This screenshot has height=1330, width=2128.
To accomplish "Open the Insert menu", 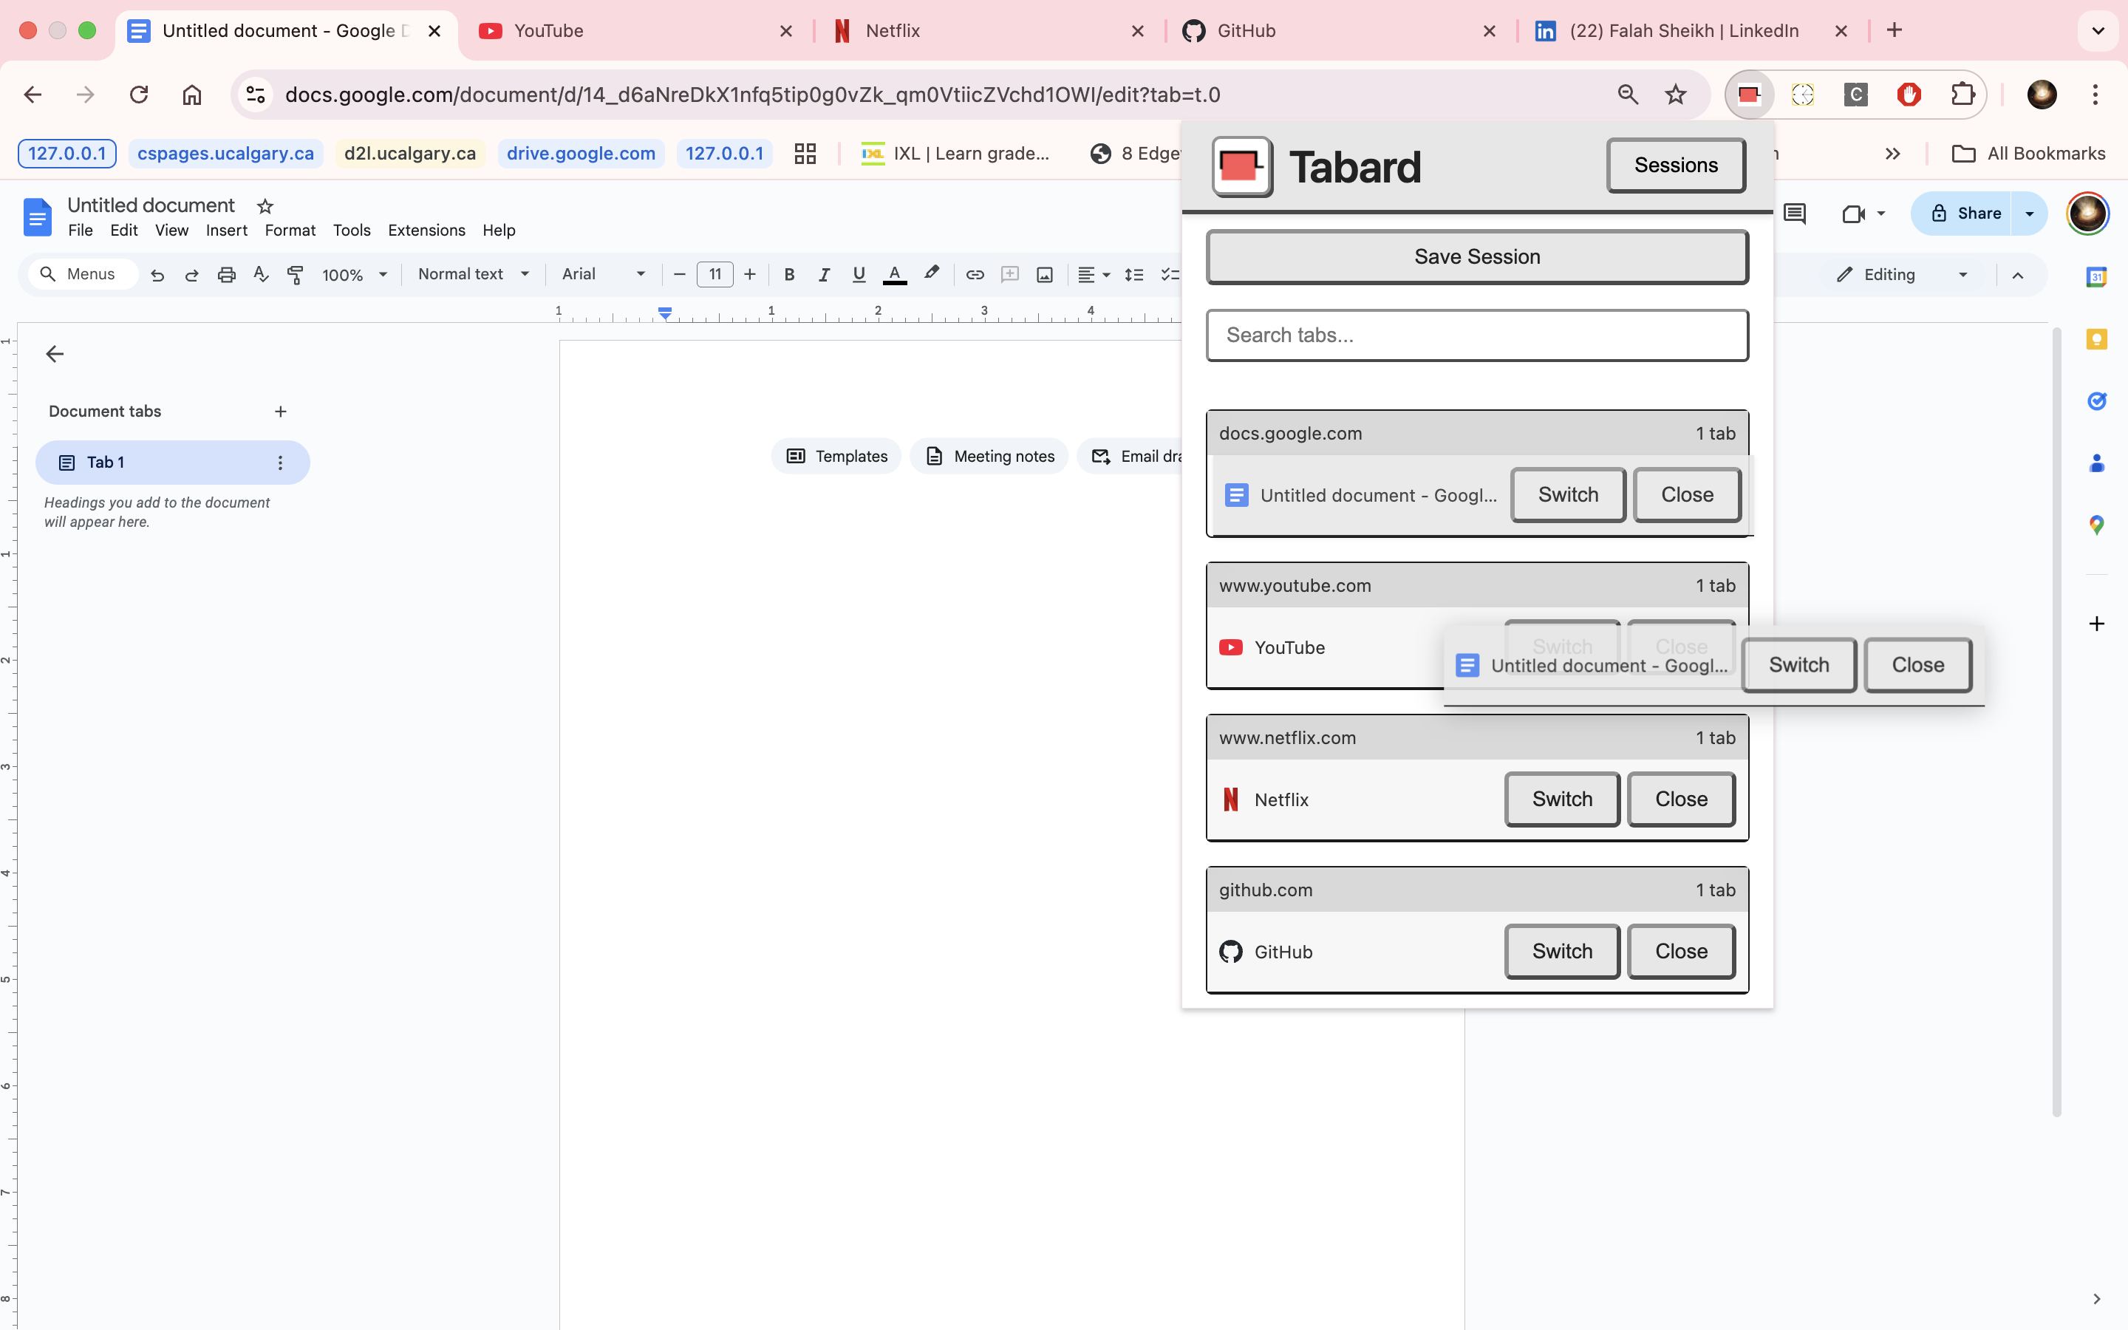I will click(x=226, y=231).
